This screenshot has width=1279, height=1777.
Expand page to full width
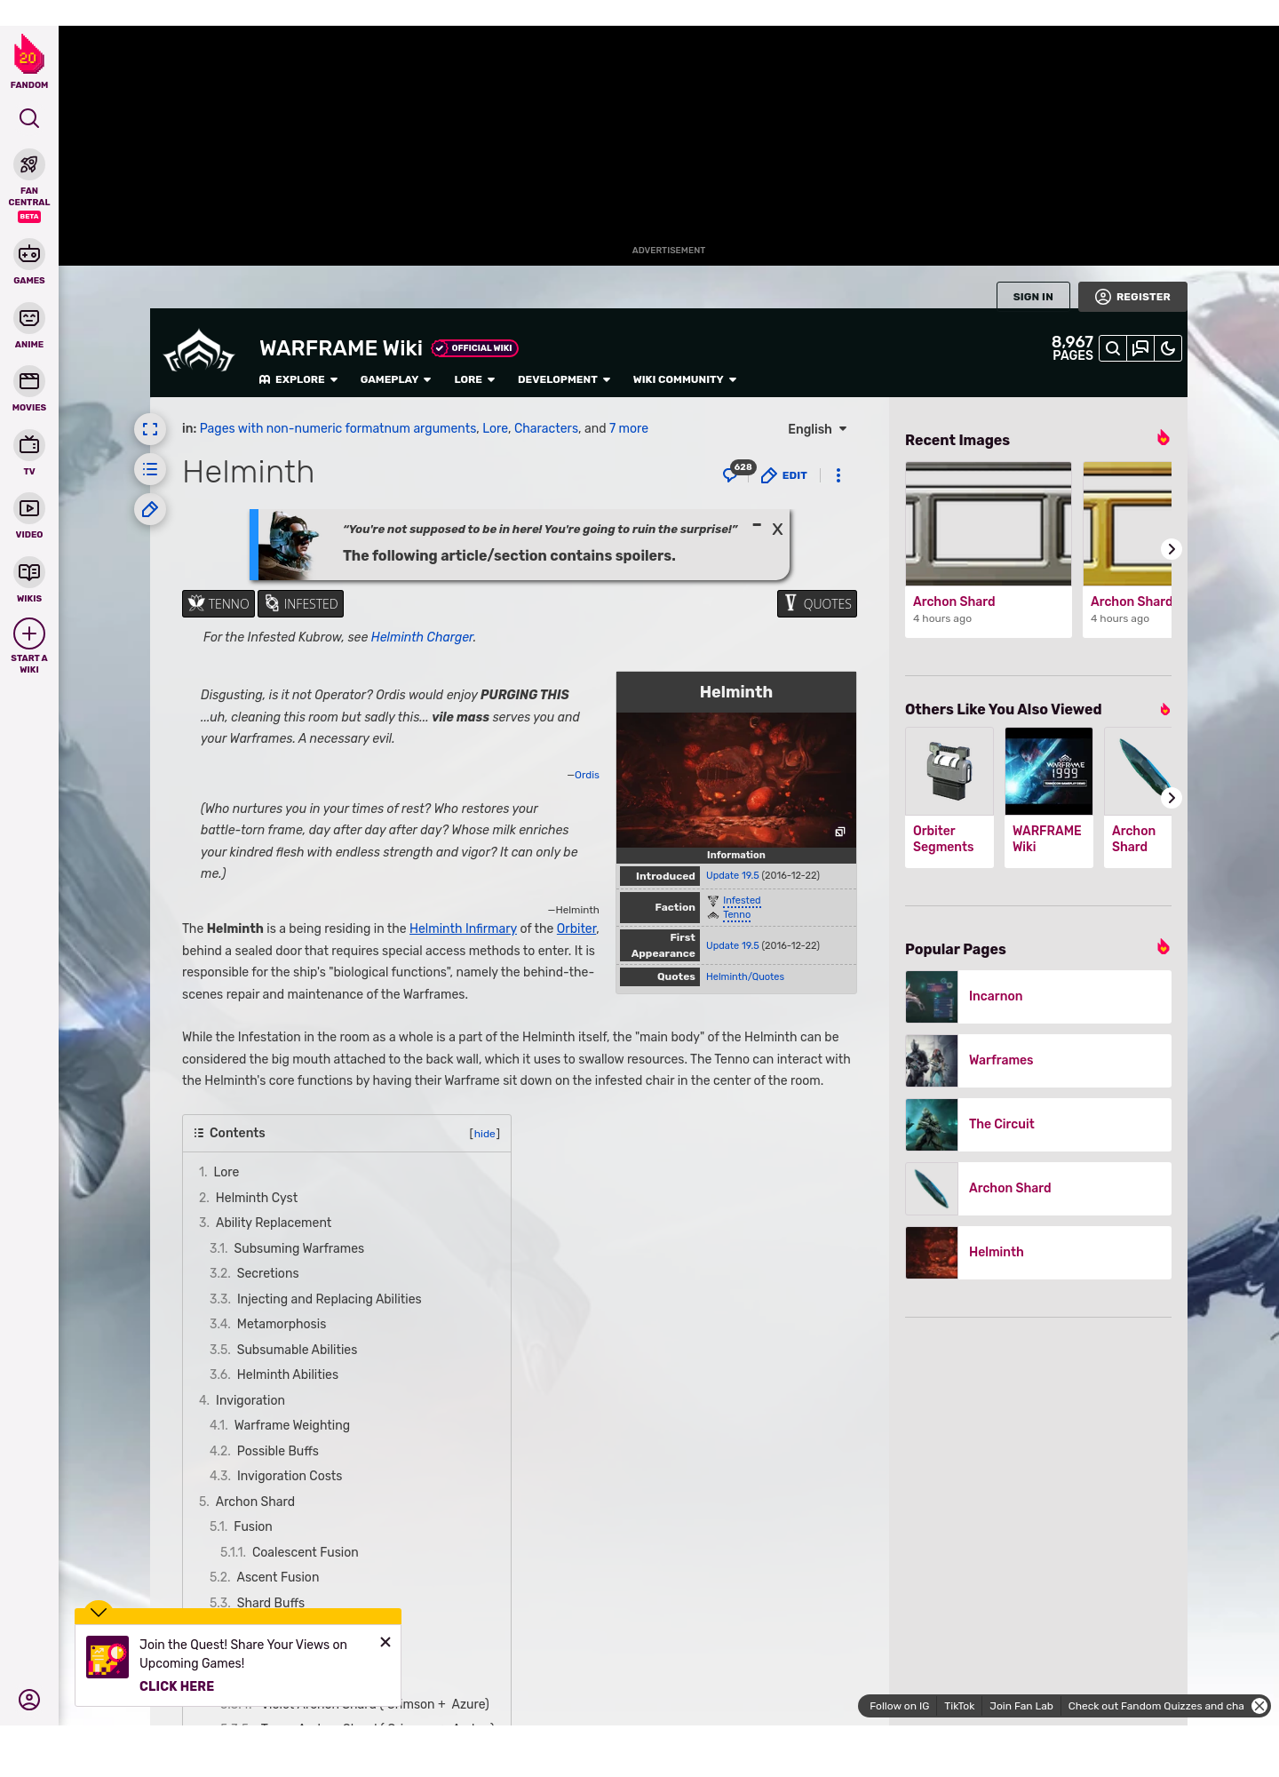150,429
